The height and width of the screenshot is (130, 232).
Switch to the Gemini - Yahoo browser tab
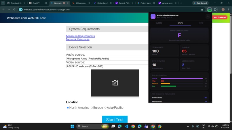coord(124,3)
